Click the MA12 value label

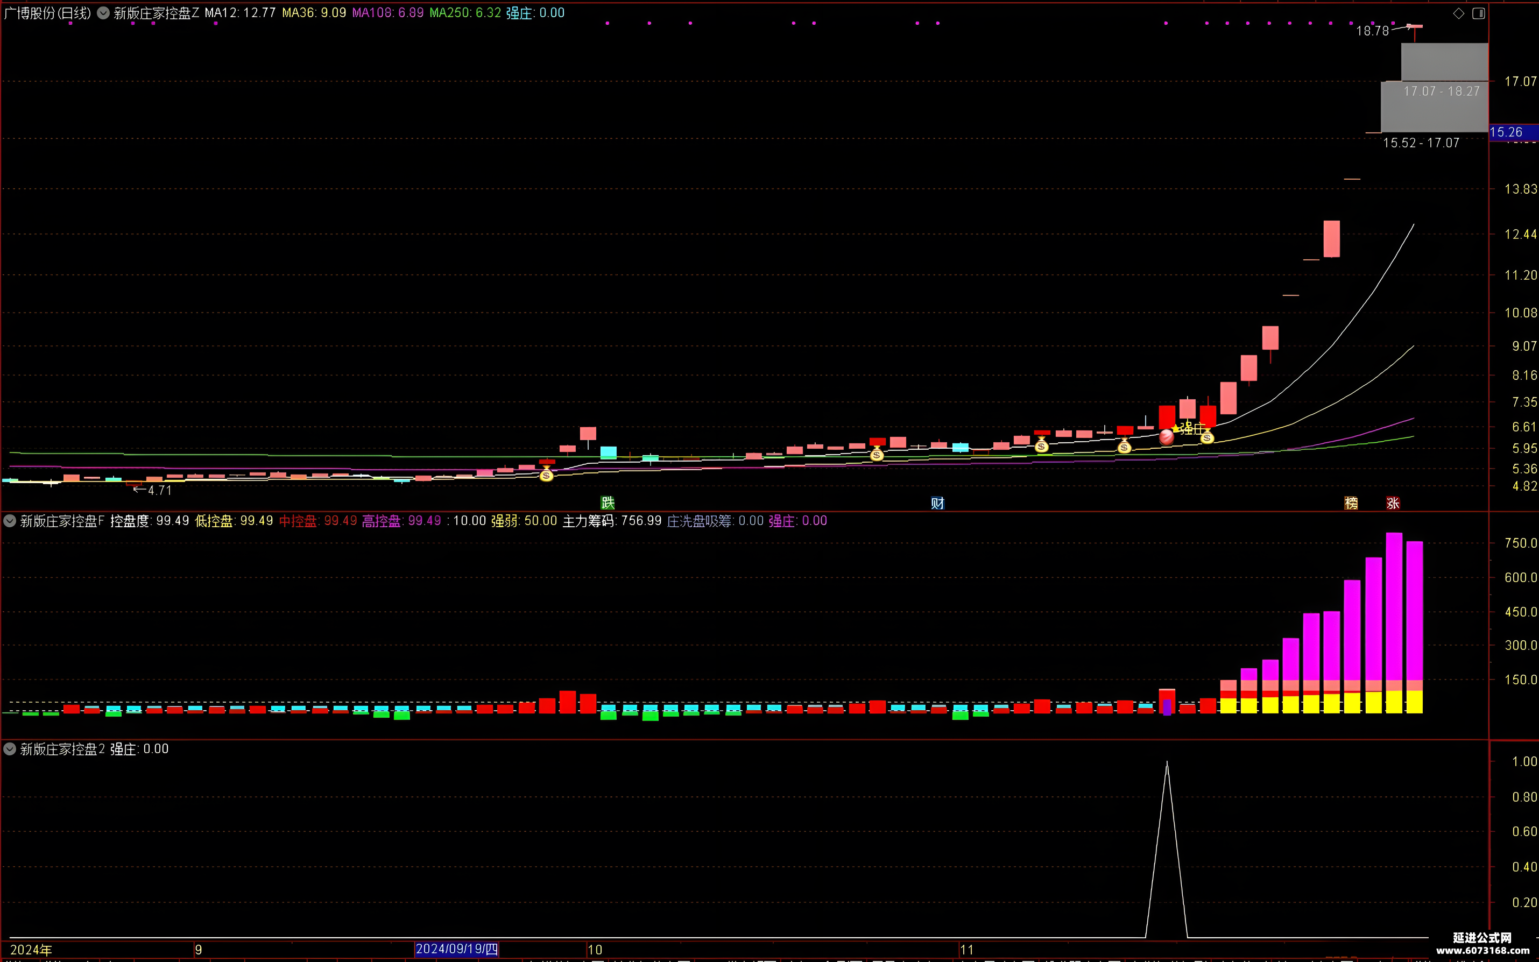240,13
